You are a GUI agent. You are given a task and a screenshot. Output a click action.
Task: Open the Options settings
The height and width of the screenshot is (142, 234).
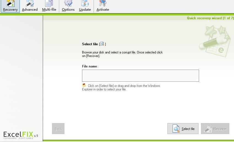click(68, 6)
